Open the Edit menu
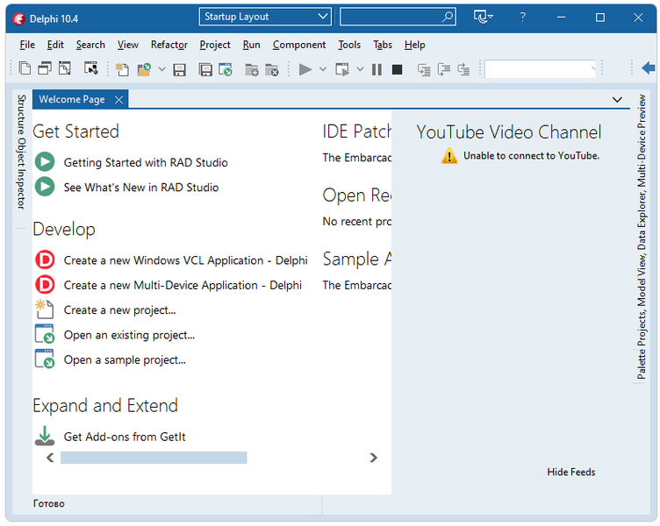This screenshot has height=526, width=660. pyautogui.click(x=55, y=45)
